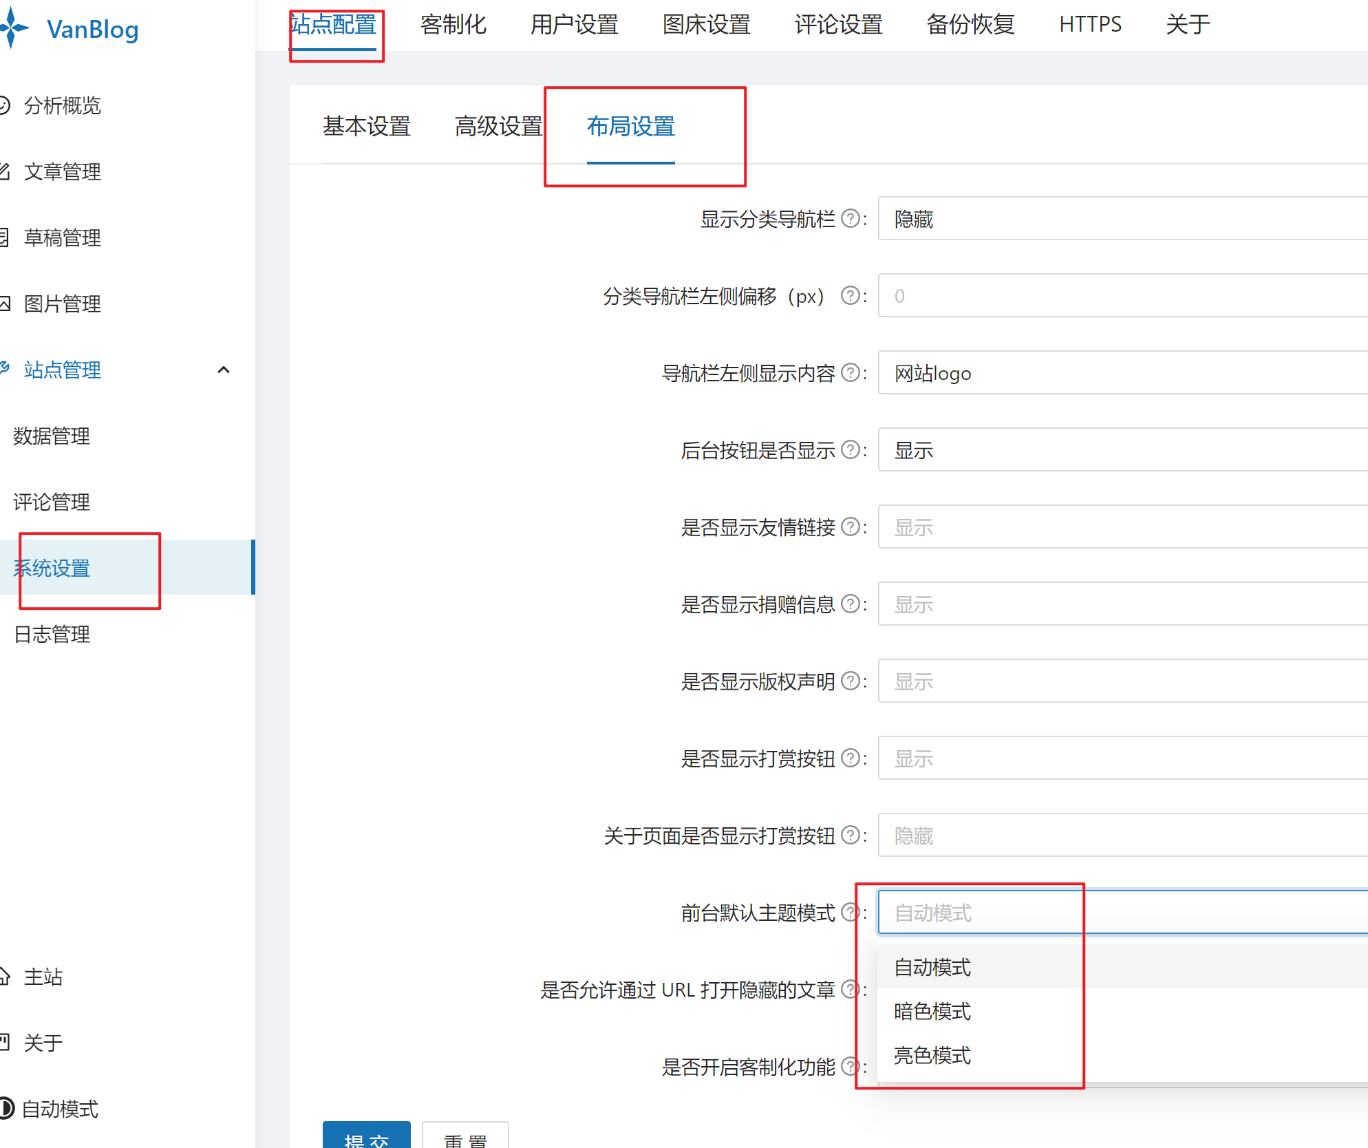1368x1148 pixels.
Task: Switch to the 关于 top tab
Action: pyautogui.click(x=1188, y=24)
